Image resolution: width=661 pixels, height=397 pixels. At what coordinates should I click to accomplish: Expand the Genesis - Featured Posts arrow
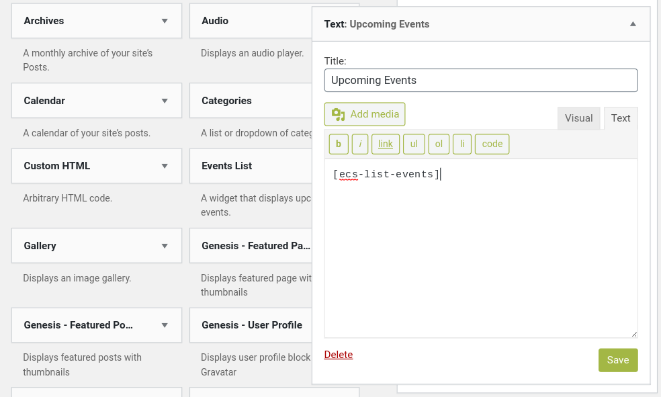[x=165, y=325]
